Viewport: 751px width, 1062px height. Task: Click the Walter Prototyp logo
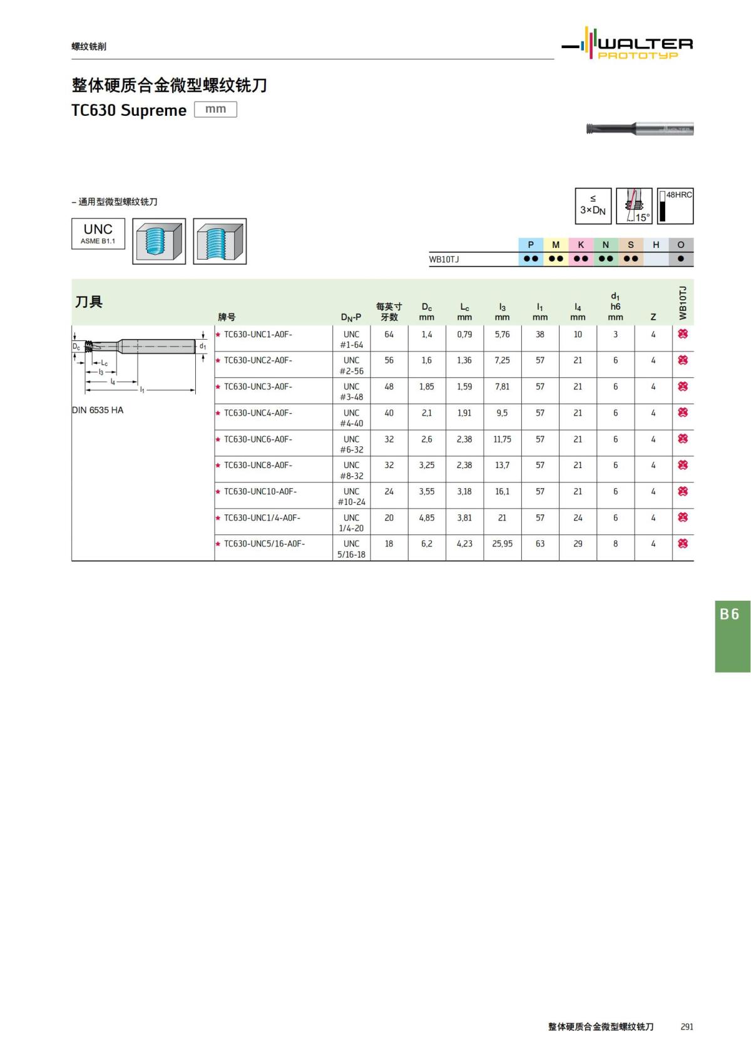[627, 44]
